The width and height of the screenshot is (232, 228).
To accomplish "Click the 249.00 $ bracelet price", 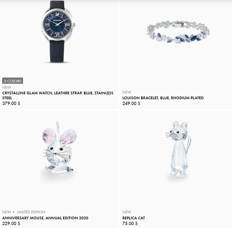I will [x=131, y=103].
